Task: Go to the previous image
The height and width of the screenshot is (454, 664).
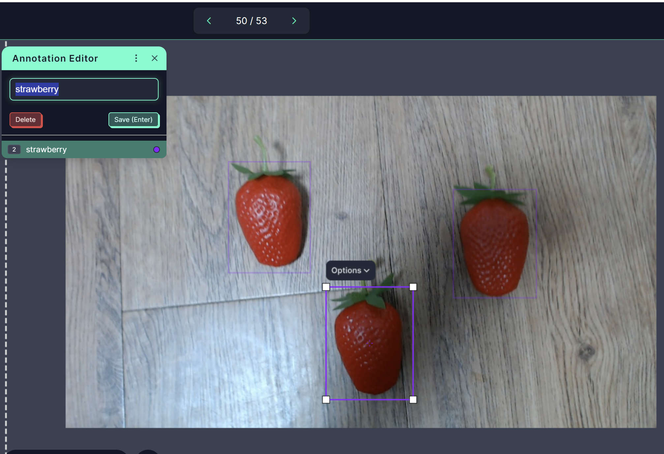Action: [x=209, y=21]
